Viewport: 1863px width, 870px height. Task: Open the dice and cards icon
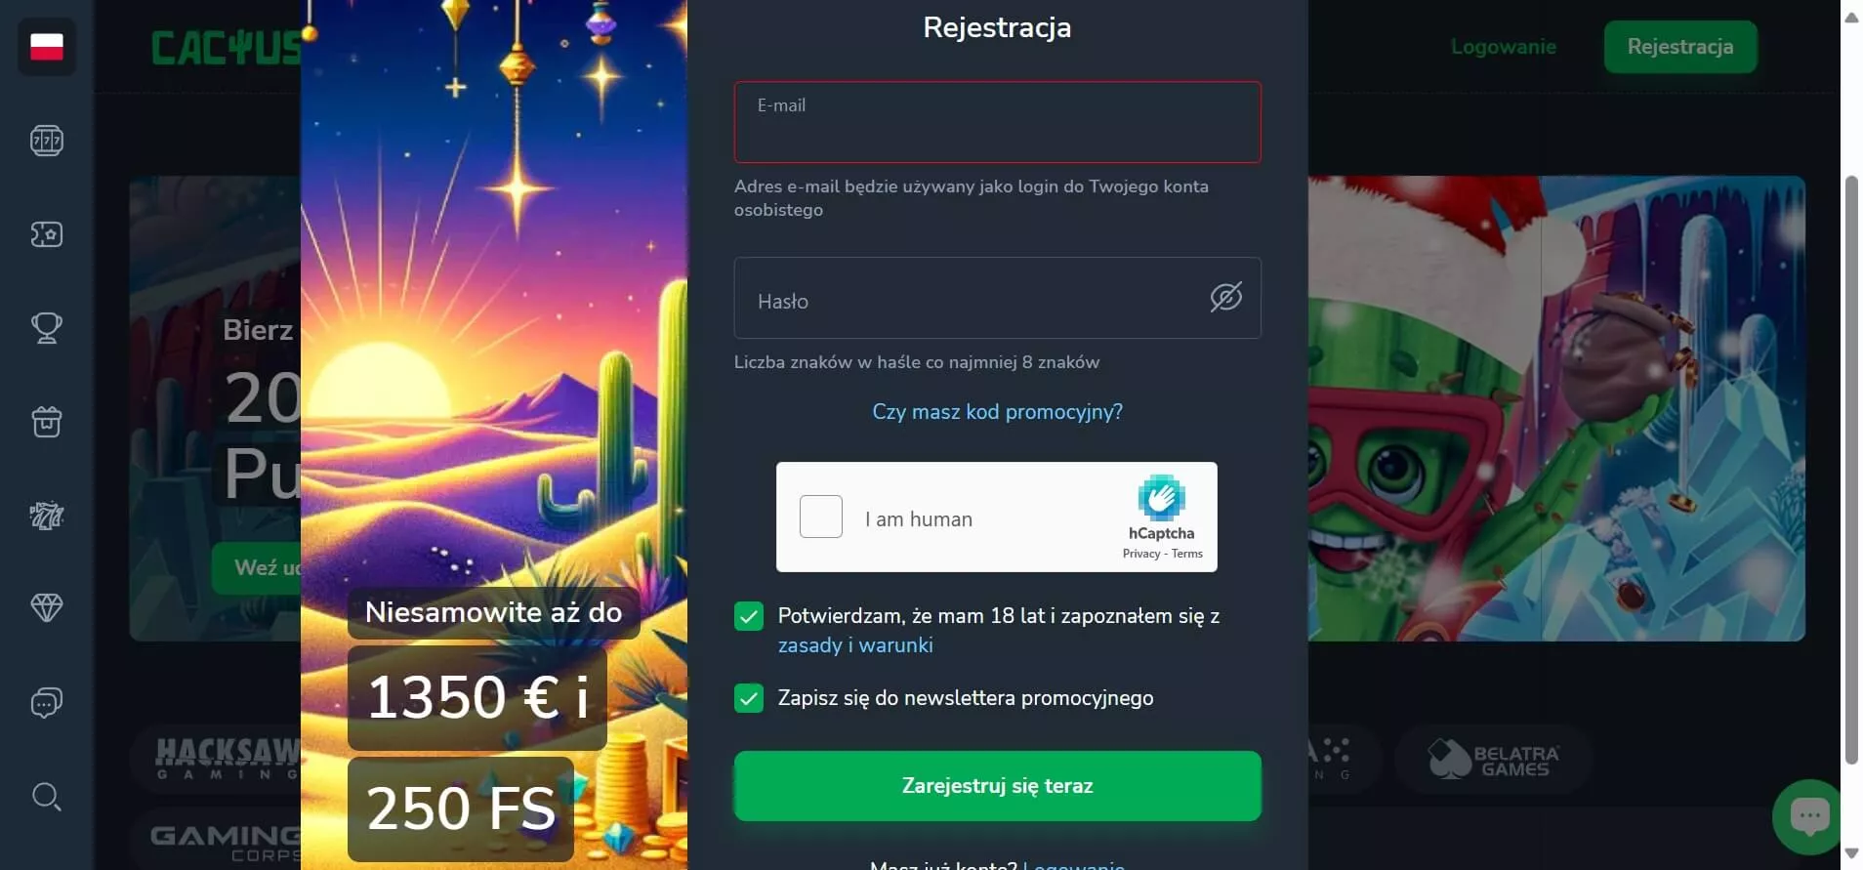[x=47, y=516]
